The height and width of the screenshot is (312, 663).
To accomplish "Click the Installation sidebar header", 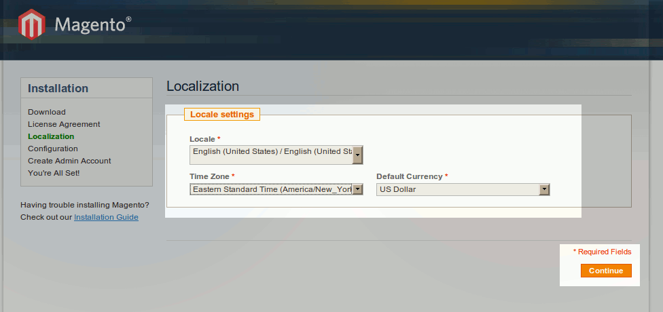I will 58,88.
